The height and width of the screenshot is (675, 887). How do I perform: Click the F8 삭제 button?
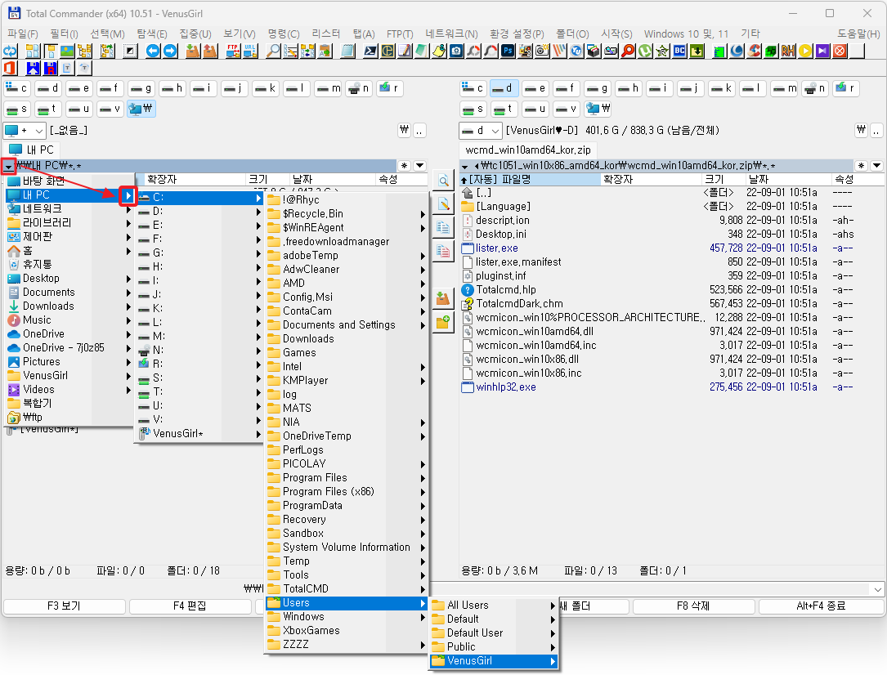click(x=693, y=606)
